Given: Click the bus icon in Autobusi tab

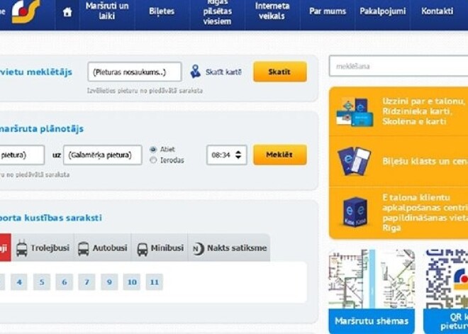Looking at the screenshot, I should click(83, 248).
